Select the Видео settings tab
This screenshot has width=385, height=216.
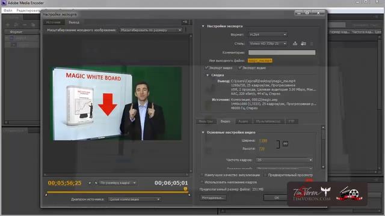pos(226,121)
